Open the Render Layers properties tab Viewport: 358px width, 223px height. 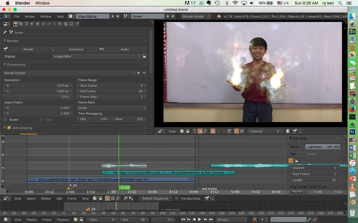(21, 24)
